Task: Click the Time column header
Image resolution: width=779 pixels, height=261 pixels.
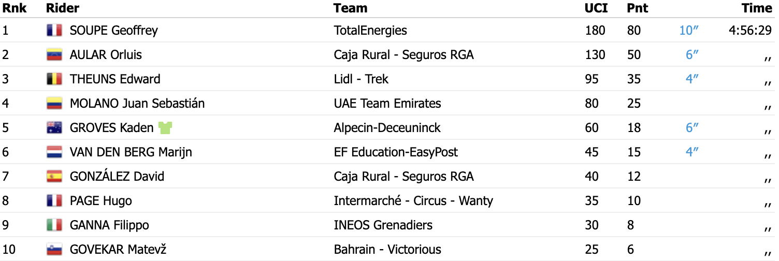Action: point(757,8)
